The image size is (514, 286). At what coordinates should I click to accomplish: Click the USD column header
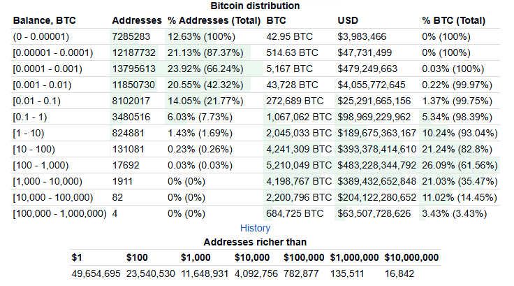(x=348, y=20)
